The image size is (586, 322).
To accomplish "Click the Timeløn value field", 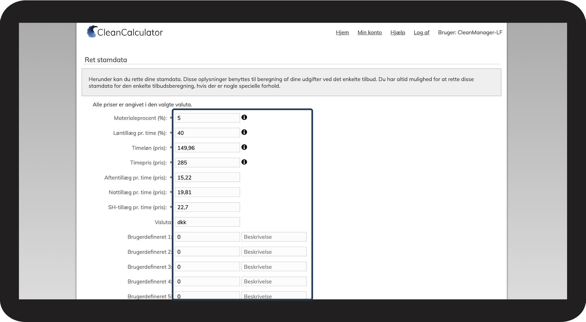I will [207, 148].
